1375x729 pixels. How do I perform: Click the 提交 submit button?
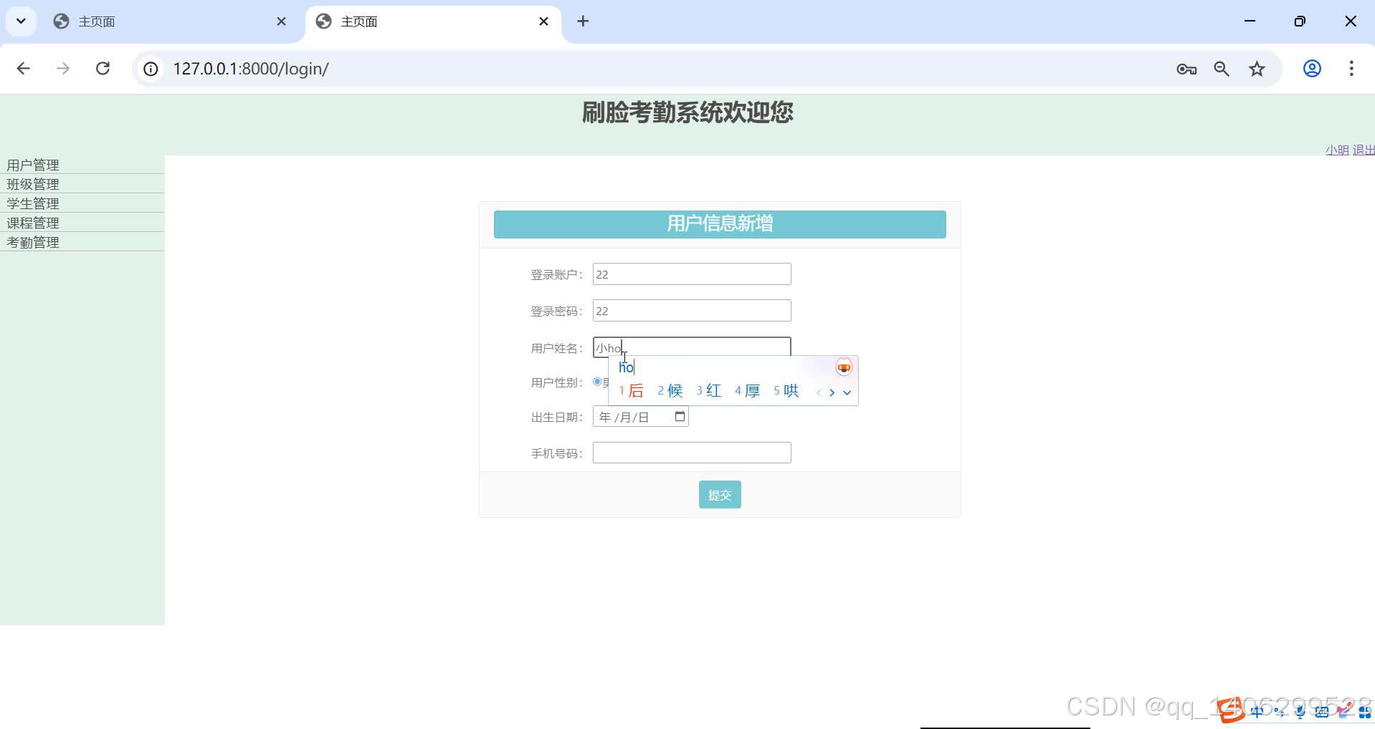tap(719, 494)
